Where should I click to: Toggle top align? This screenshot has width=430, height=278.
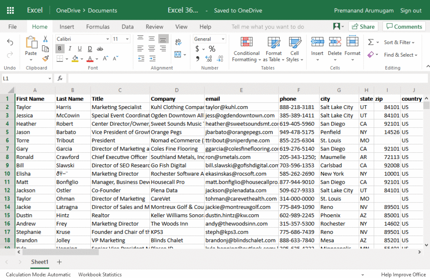140,39
